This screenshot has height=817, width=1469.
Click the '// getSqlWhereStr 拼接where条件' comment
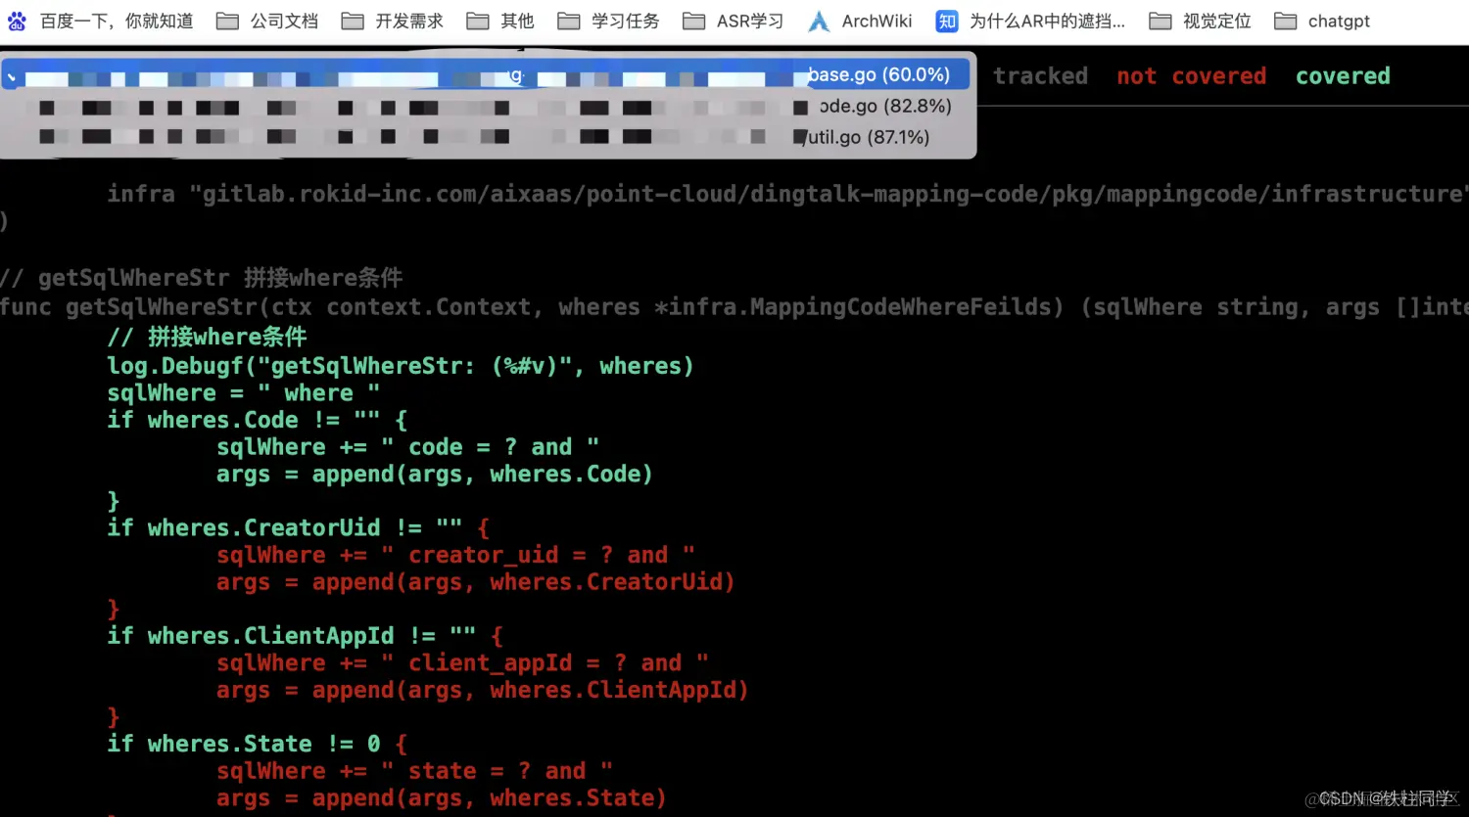coord(201,278)
